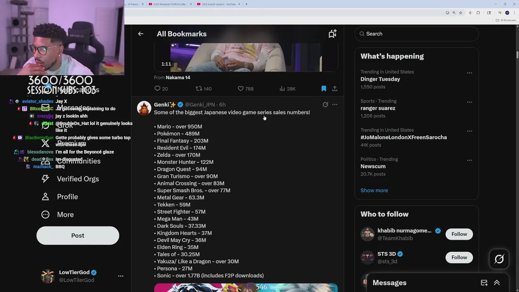519x292 pixels.
Task: Open Grok action on Genki's post
Action: point(325,105)
